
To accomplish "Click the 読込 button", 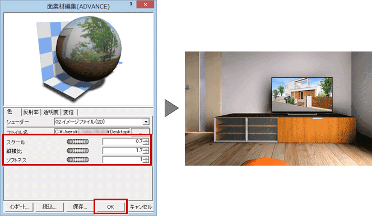I will click(49, 206).
